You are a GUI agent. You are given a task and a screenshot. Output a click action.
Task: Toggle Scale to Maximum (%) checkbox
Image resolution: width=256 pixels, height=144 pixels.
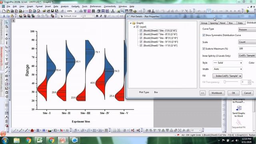coord(204,49)
